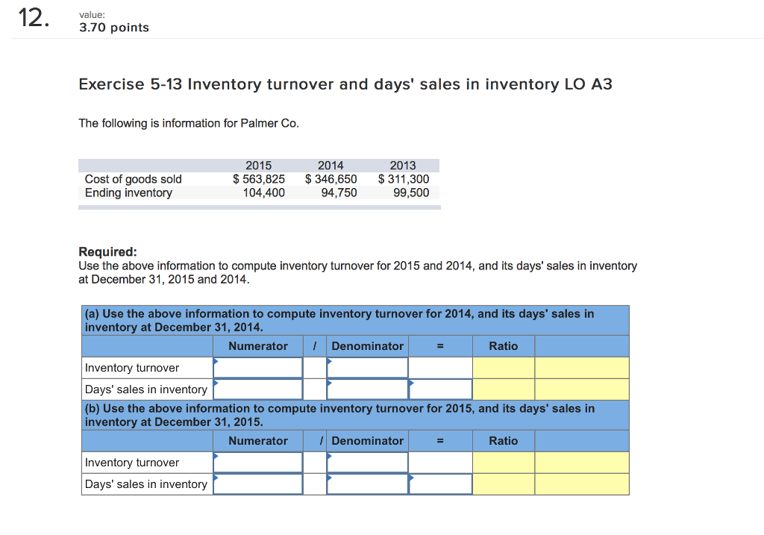
Task: Click the 2015 column header in the data table
Action: coord(260,165)
